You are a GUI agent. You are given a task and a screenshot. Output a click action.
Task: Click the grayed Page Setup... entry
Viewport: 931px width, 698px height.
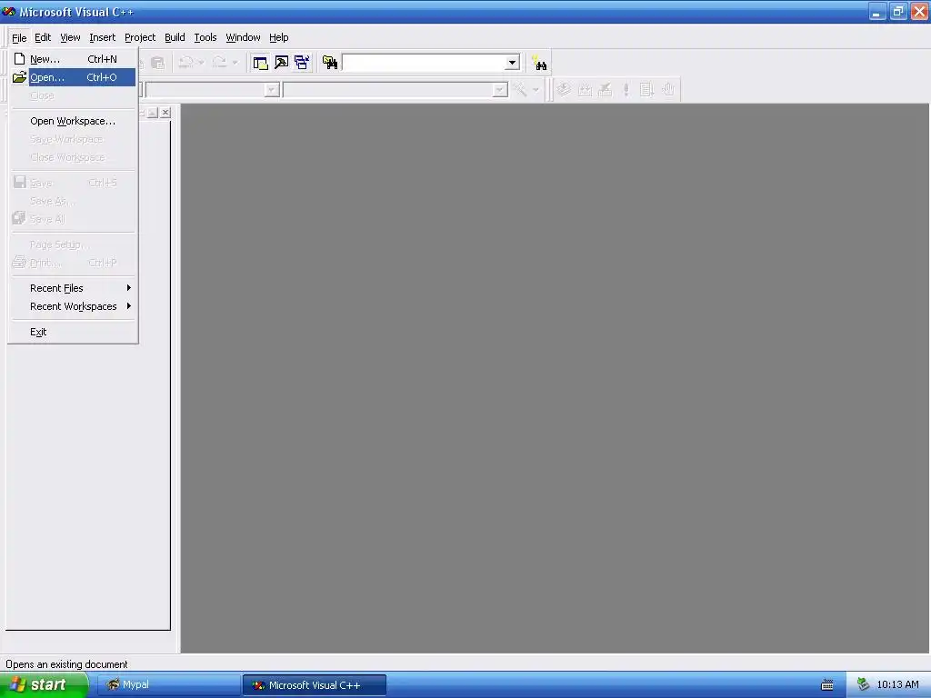click(x=74, y=244)
